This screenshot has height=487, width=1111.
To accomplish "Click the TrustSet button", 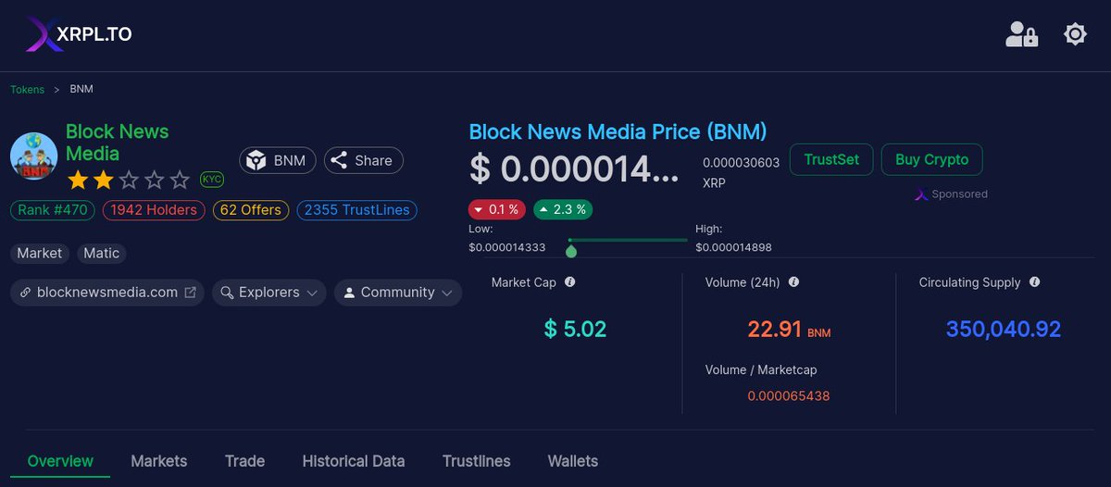I will tap(831, 159).
